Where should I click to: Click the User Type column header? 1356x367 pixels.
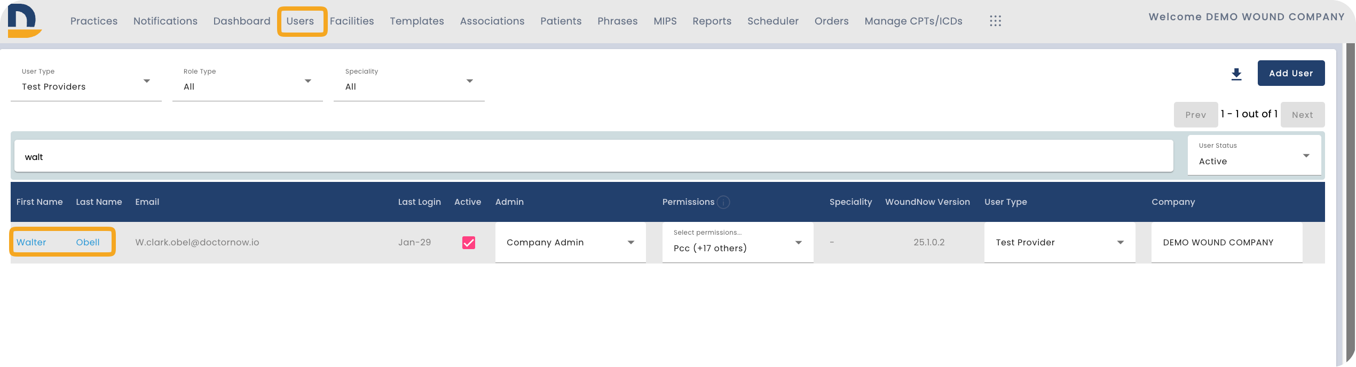(x=1006, y=202)
